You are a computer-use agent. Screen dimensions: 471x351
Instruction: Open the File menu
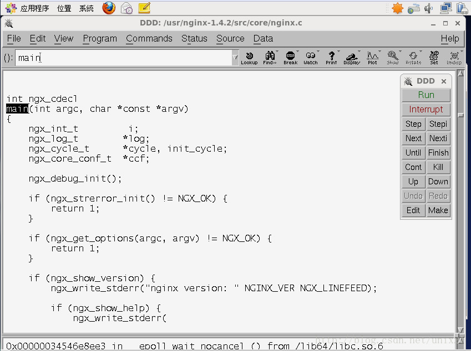[14, 39]
